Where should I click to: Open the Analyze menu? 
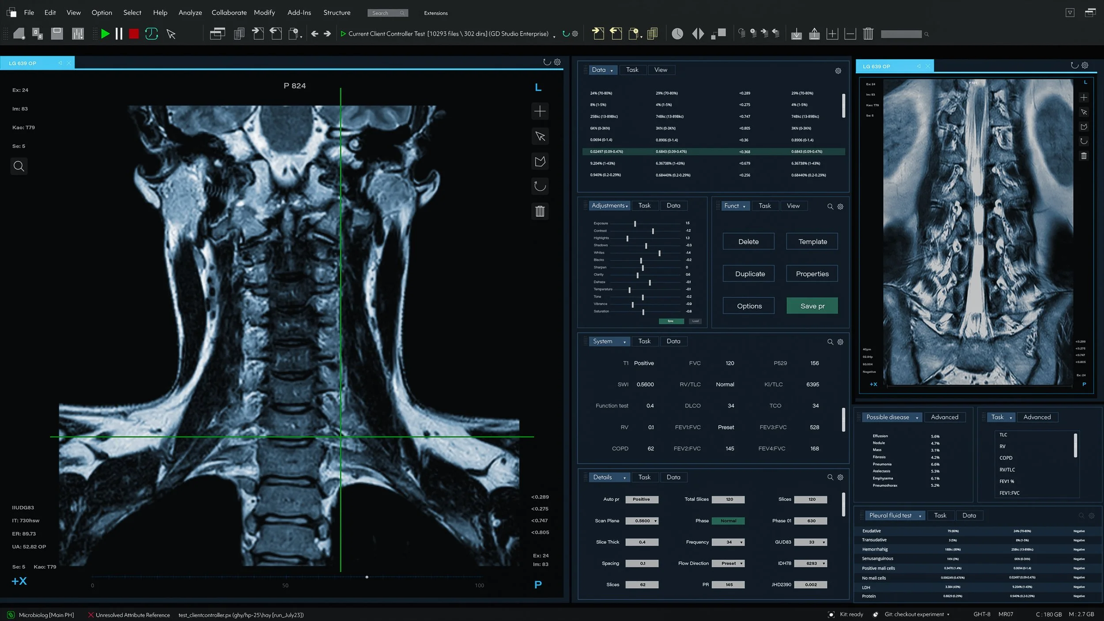click(x=190, y=12)
